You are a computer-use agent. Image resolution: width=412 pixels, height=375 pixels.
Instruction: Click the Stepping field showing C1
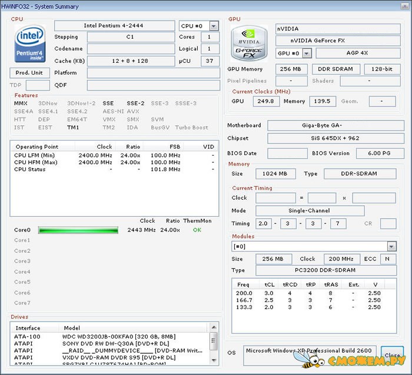tap(131, 37)
